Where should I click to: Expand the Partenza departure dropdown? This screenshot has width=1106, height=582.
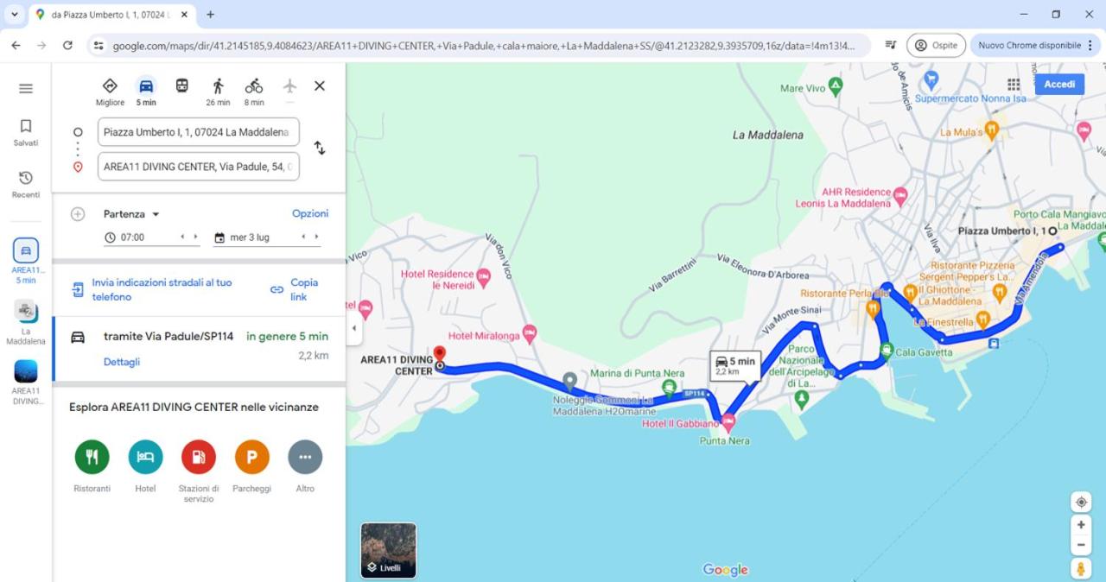(132, 214)
